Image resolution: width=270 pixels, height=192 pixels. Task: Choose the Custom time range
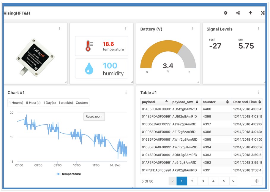coord(82,103)
